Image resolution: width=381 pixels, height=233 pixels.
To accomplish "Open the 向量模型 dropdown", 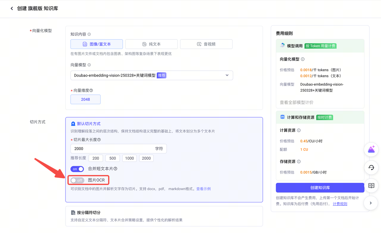I will [x=152, y=75].
